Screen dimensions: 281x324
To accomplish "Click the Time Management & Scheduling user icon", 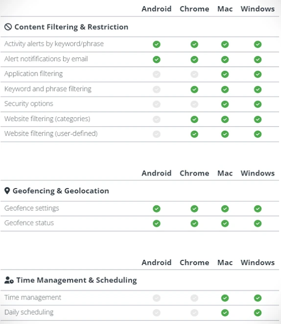I will (9, 280).
